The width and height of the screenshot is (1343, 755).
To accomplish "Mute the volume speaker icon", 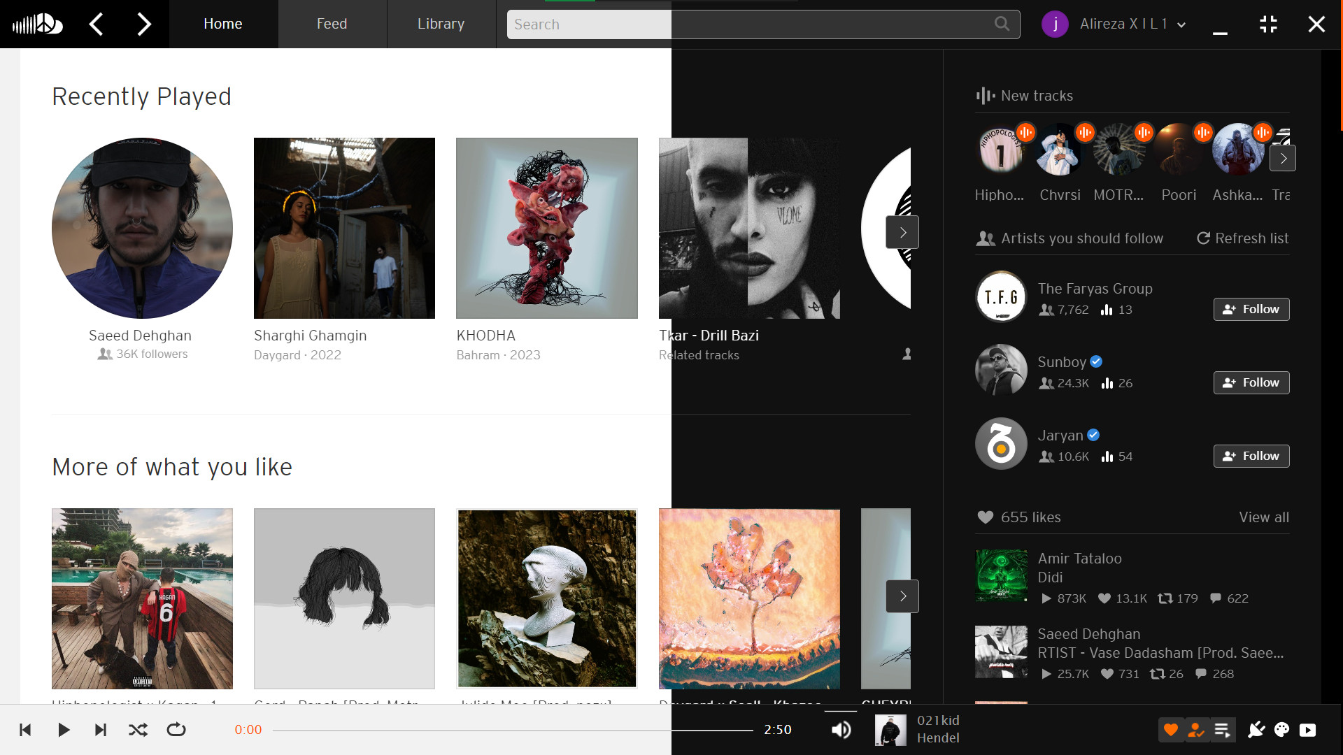I will 841,730.
